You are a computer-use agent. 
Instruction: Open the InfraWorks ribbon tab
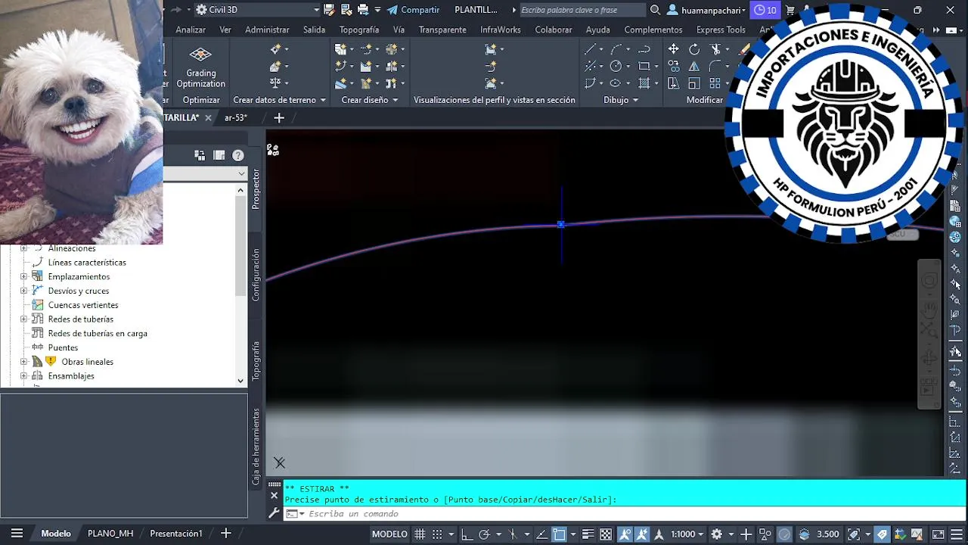pyautogui.click(x=501, y=30)
